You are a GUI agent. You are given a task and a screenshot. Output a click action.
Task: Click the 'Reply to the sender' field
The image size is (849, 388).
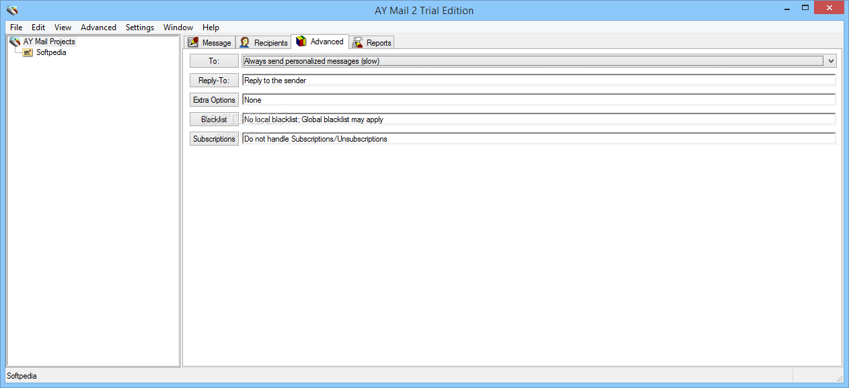click(x=539, y=81)
